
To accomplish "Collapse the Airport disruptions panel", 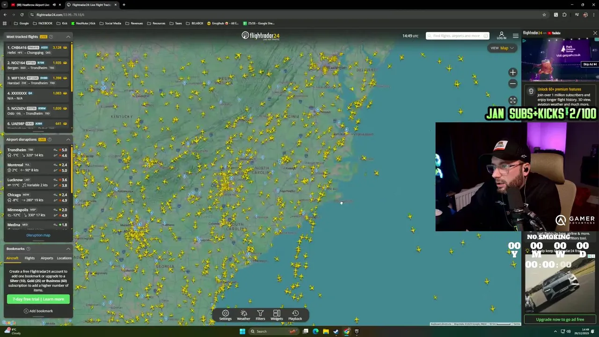I will pos(68,139).
